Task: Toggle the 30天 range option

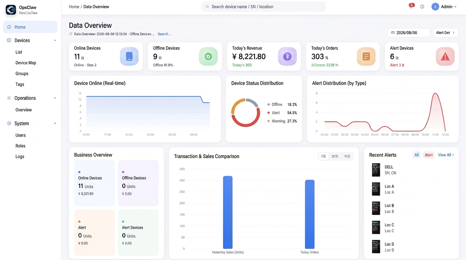Action: (335, 156)
